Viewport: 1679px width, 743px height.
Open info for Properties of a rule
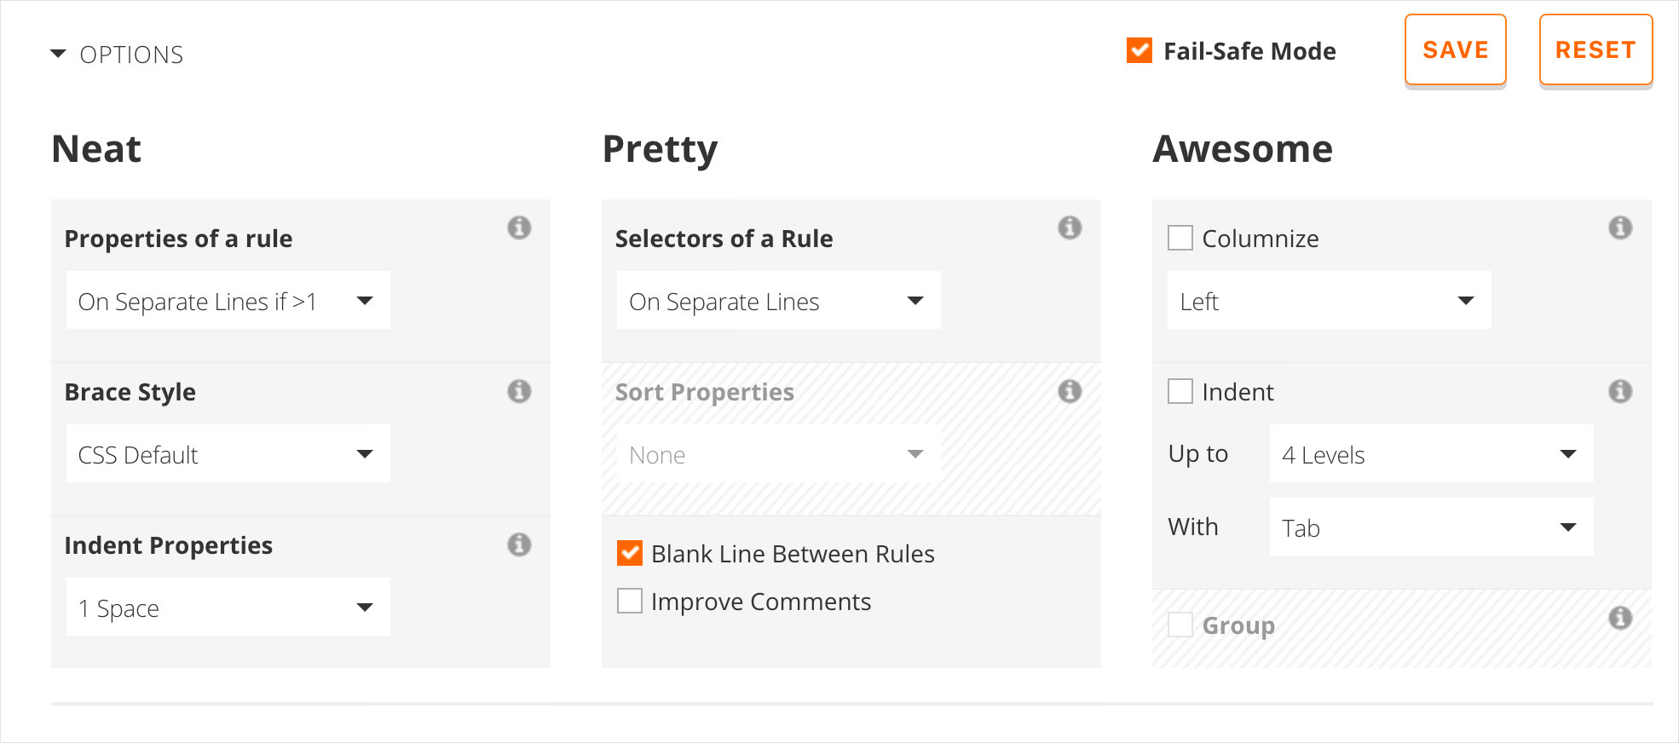tap(519, 228)
